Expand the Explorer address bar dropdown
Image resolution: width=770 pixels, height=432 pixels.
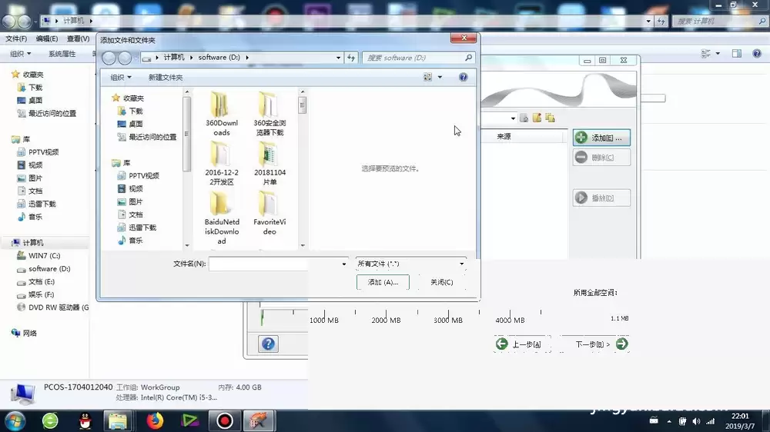pyautogui.click(x=648, y=21)
